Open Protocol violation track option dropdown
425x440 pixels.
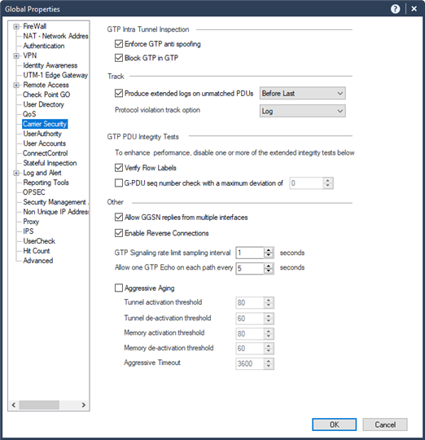tap(303, 111)
